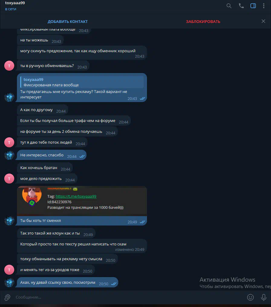The height and width of the screenshot is (307, 271).
Task: Click the ЗАБЛОКИРОВАТЬ button
Action: (203, 21)
